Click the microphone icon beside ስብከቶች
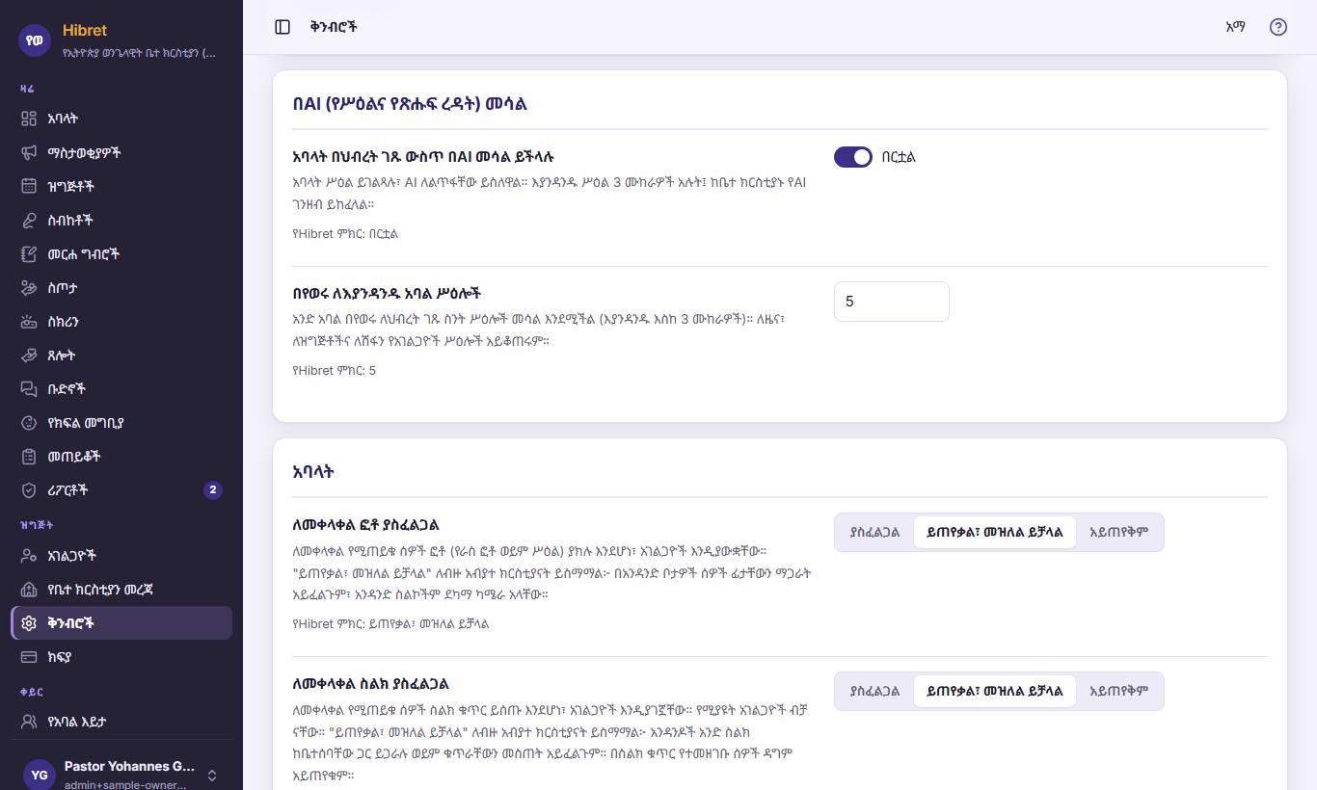The image size is (1317, 790). point(29,220)
